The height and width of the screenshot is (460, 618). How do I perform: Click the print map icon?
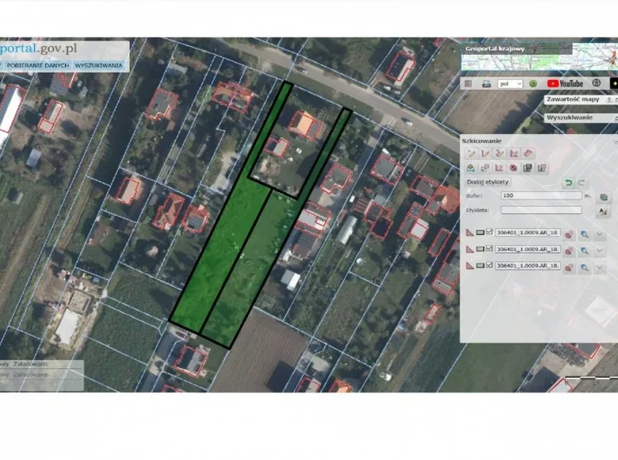coord(486,83)
